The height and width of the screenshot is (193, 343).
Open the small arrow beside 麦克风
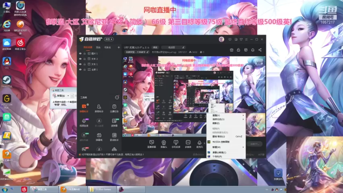[x=205, y=143]
